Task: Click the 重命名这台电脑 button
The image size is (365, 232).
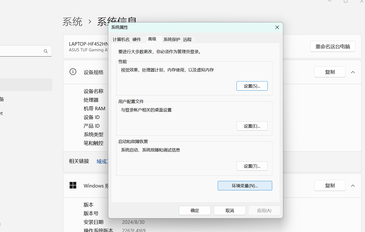Action: pyautogui.click(x=333, y=46)
